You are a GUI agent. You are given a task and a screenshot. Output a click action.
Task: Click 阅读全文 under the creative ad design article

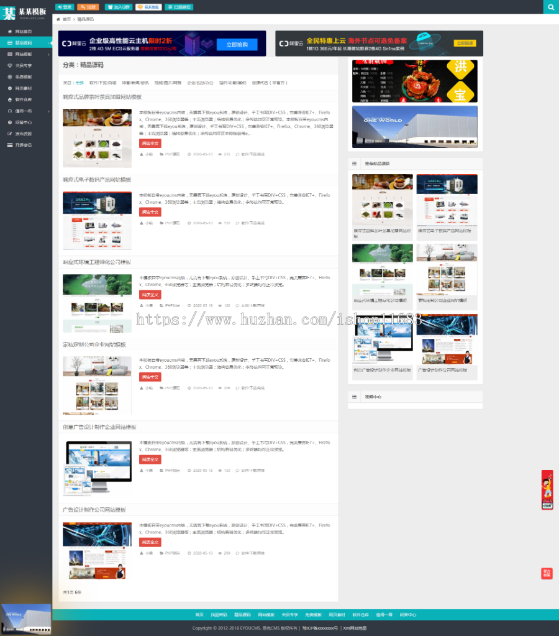coord(150,459)
